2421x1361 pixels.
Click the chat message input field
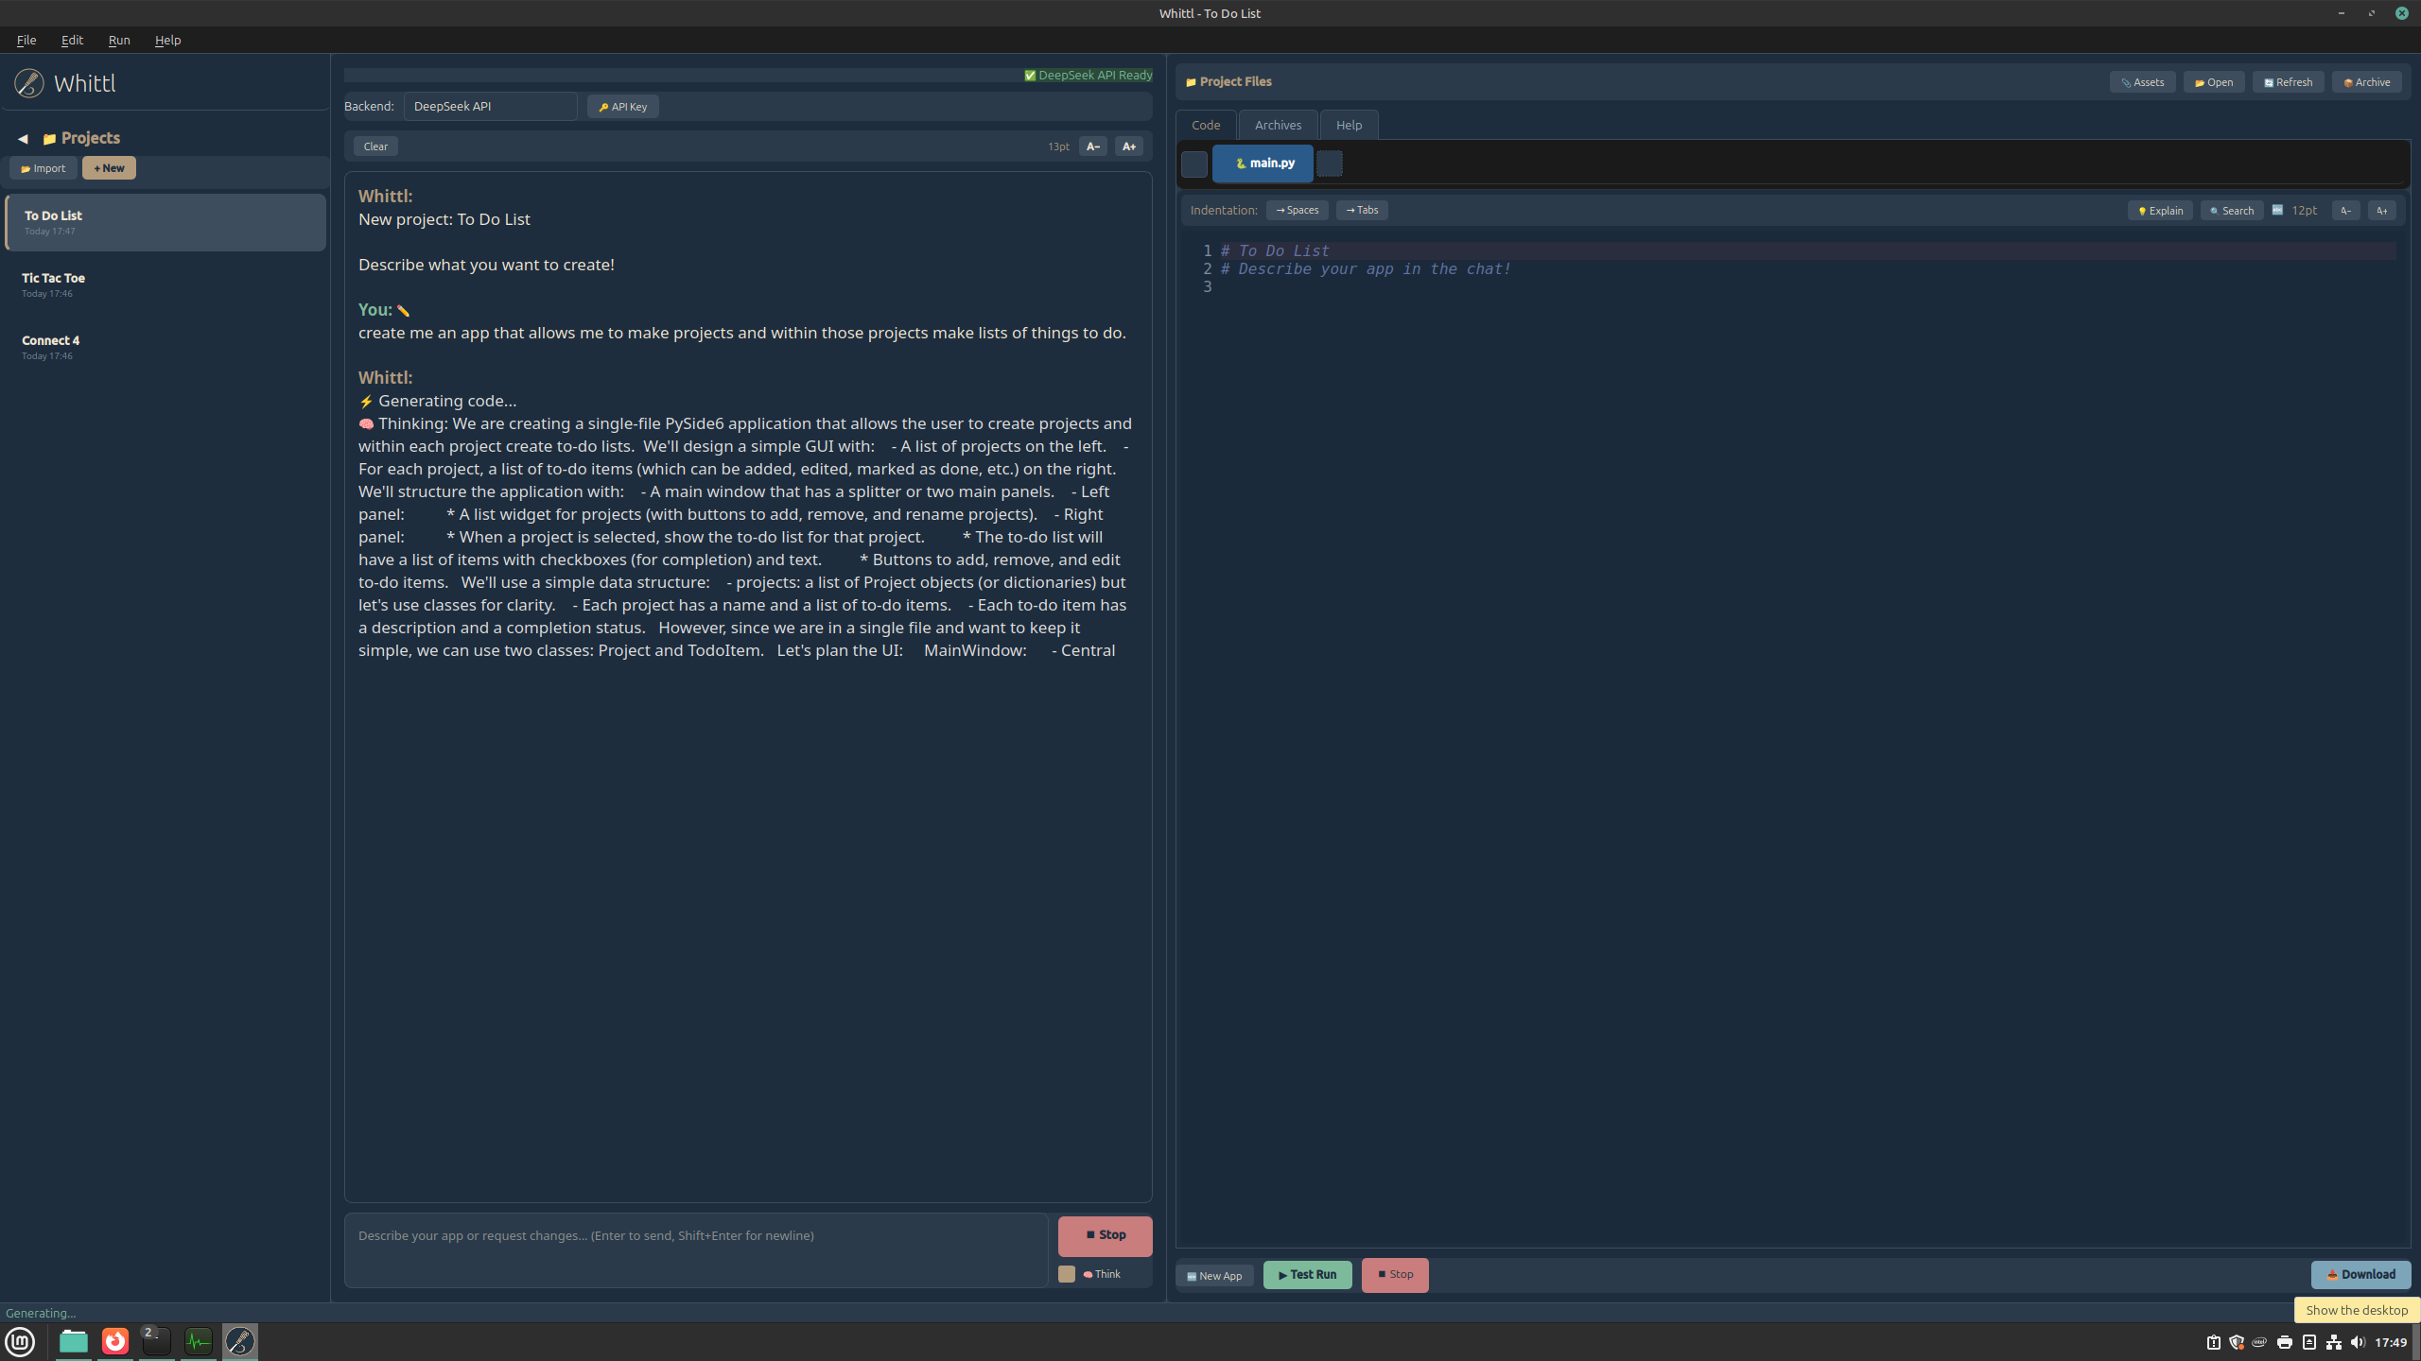[696, 1249]
